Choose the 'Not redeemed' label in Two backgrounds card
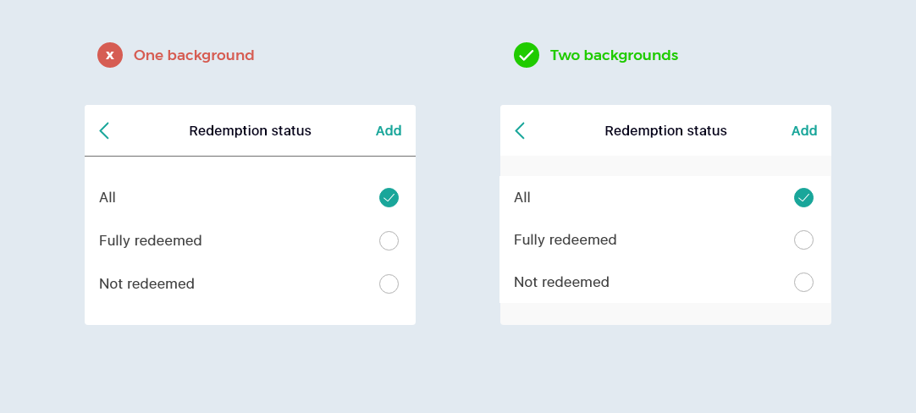The height and width of the screenshot is (413, 916). (x=561, y=282)
